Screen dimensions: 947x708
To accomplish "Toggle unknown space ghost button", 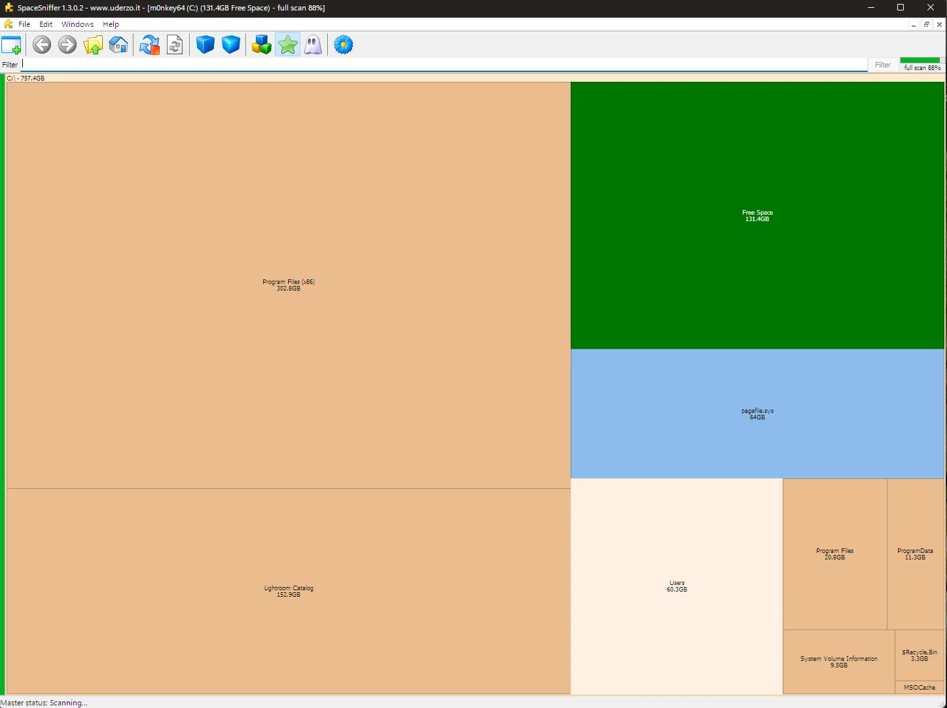I will [313, 45].
